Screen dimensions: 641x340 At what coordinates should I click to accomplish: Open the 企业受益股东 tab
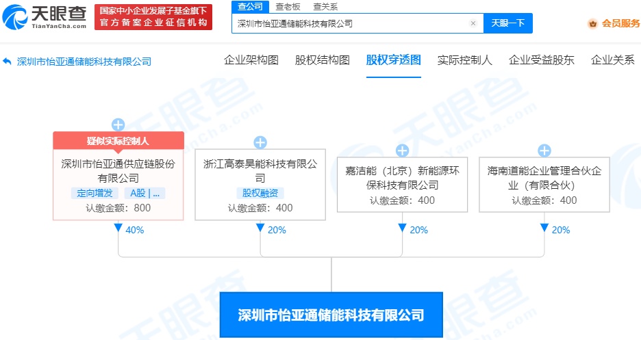click(x=542, y=60)
